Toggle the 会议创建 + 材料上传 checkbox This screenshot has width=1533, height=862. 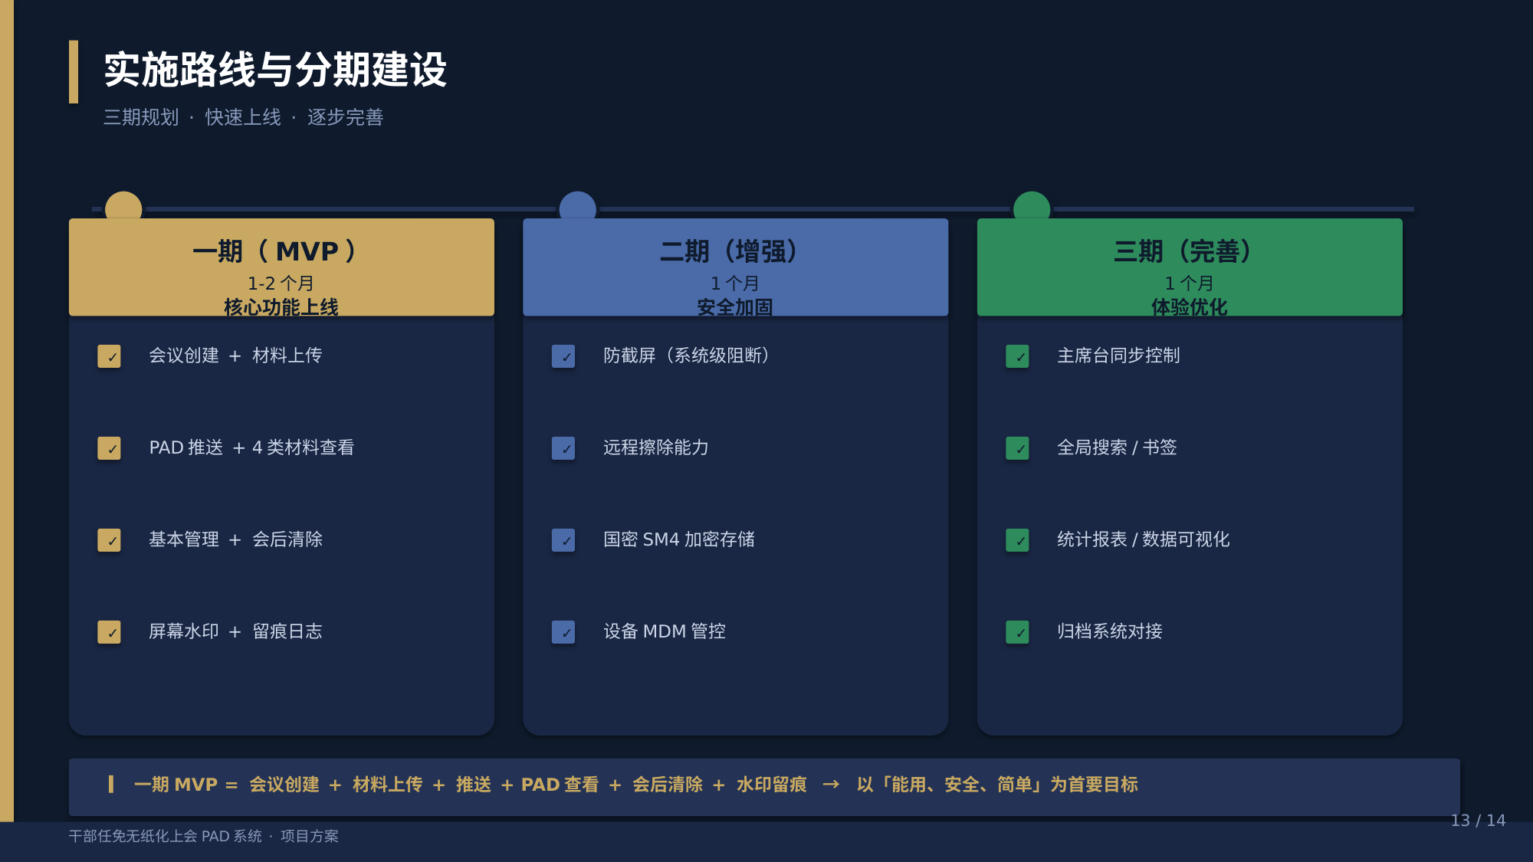(109, 356)
